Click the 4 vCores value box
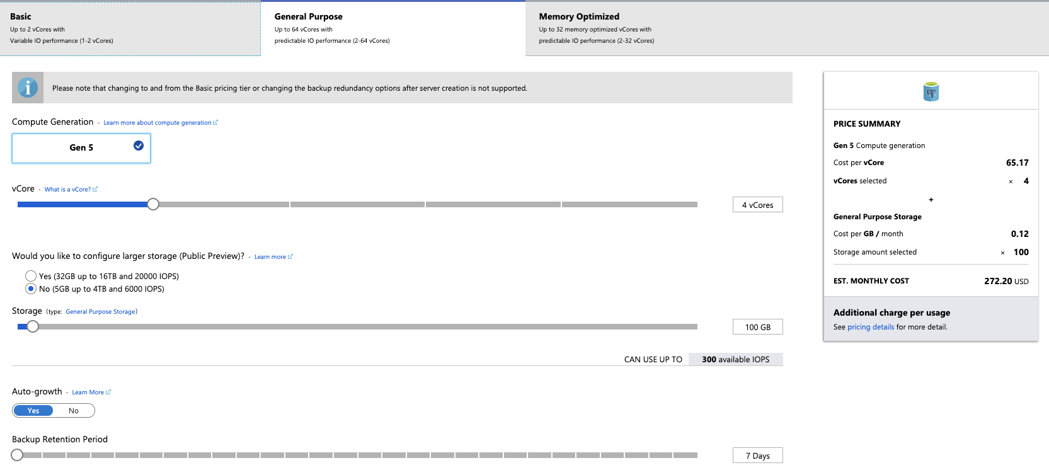Screen dimensions: 1049x470 (x=758, y=205)
